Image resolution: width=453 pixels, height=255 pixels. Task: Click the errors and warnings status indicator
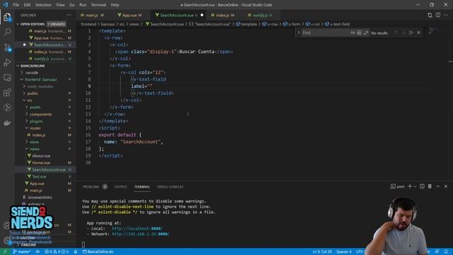click(57, 251)
